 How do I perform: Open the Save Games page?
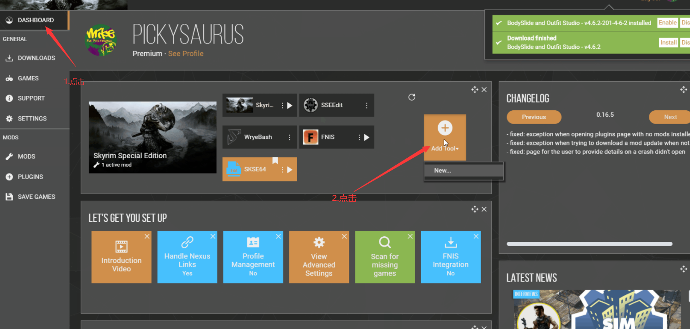coord(35,197)
